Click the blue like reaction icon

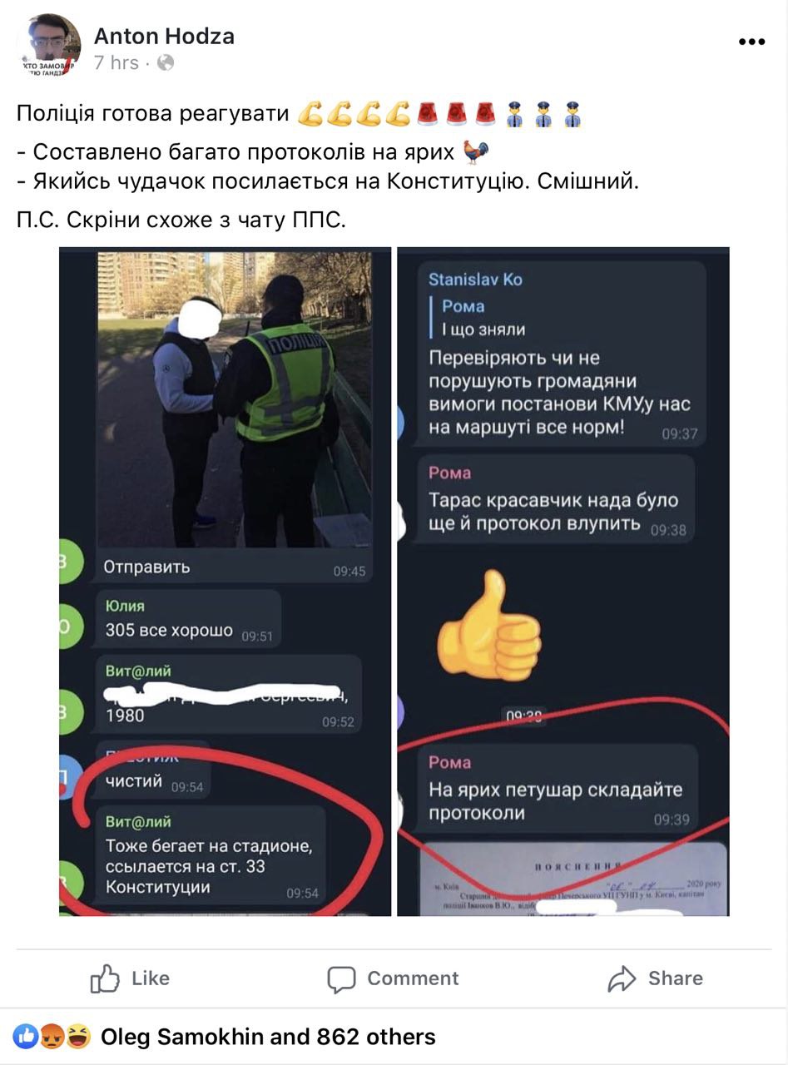click(26, 1037)
